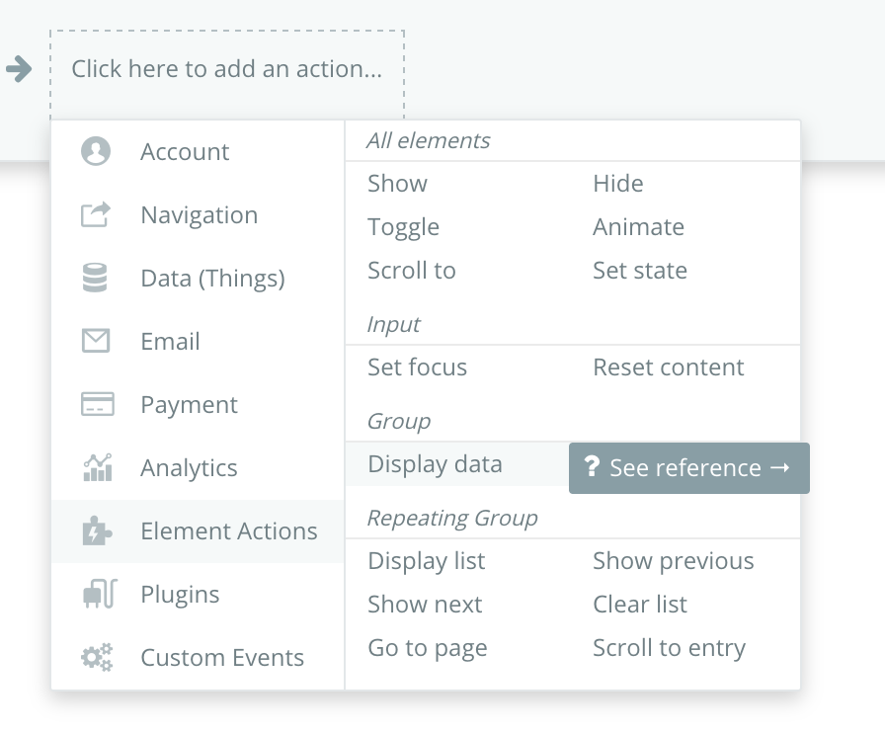Select the Toggle element action

point(403,227)
